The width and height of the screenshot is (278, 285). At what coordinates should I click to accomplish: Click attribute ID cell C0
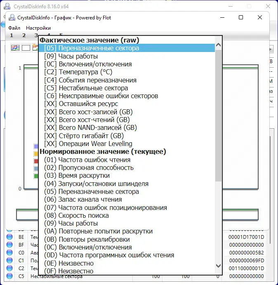click(x=21, y=253)
